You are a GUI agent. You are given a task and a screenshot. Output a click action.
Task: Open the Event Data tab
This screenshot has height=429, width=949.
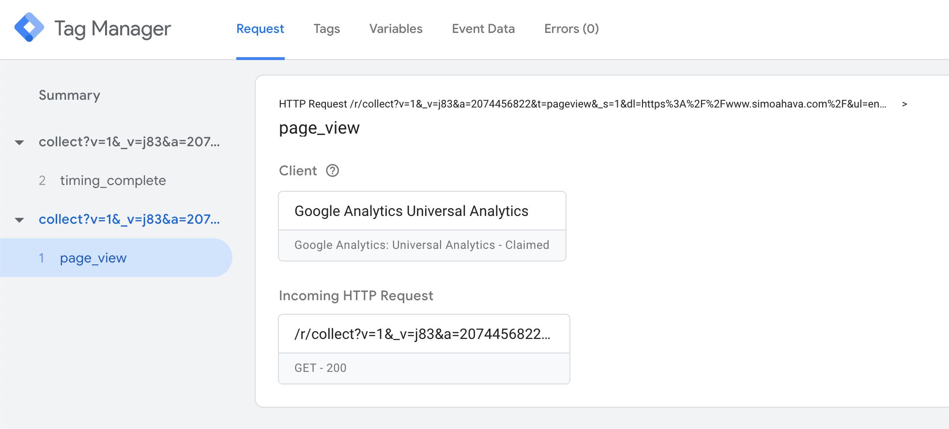(483, 29)
